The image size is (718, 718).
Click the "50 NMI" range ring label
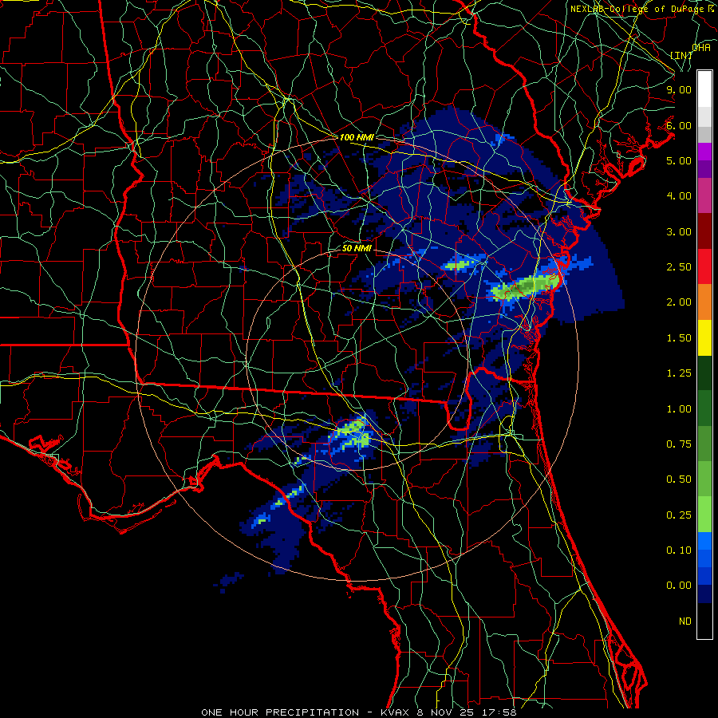click(357, 248)
